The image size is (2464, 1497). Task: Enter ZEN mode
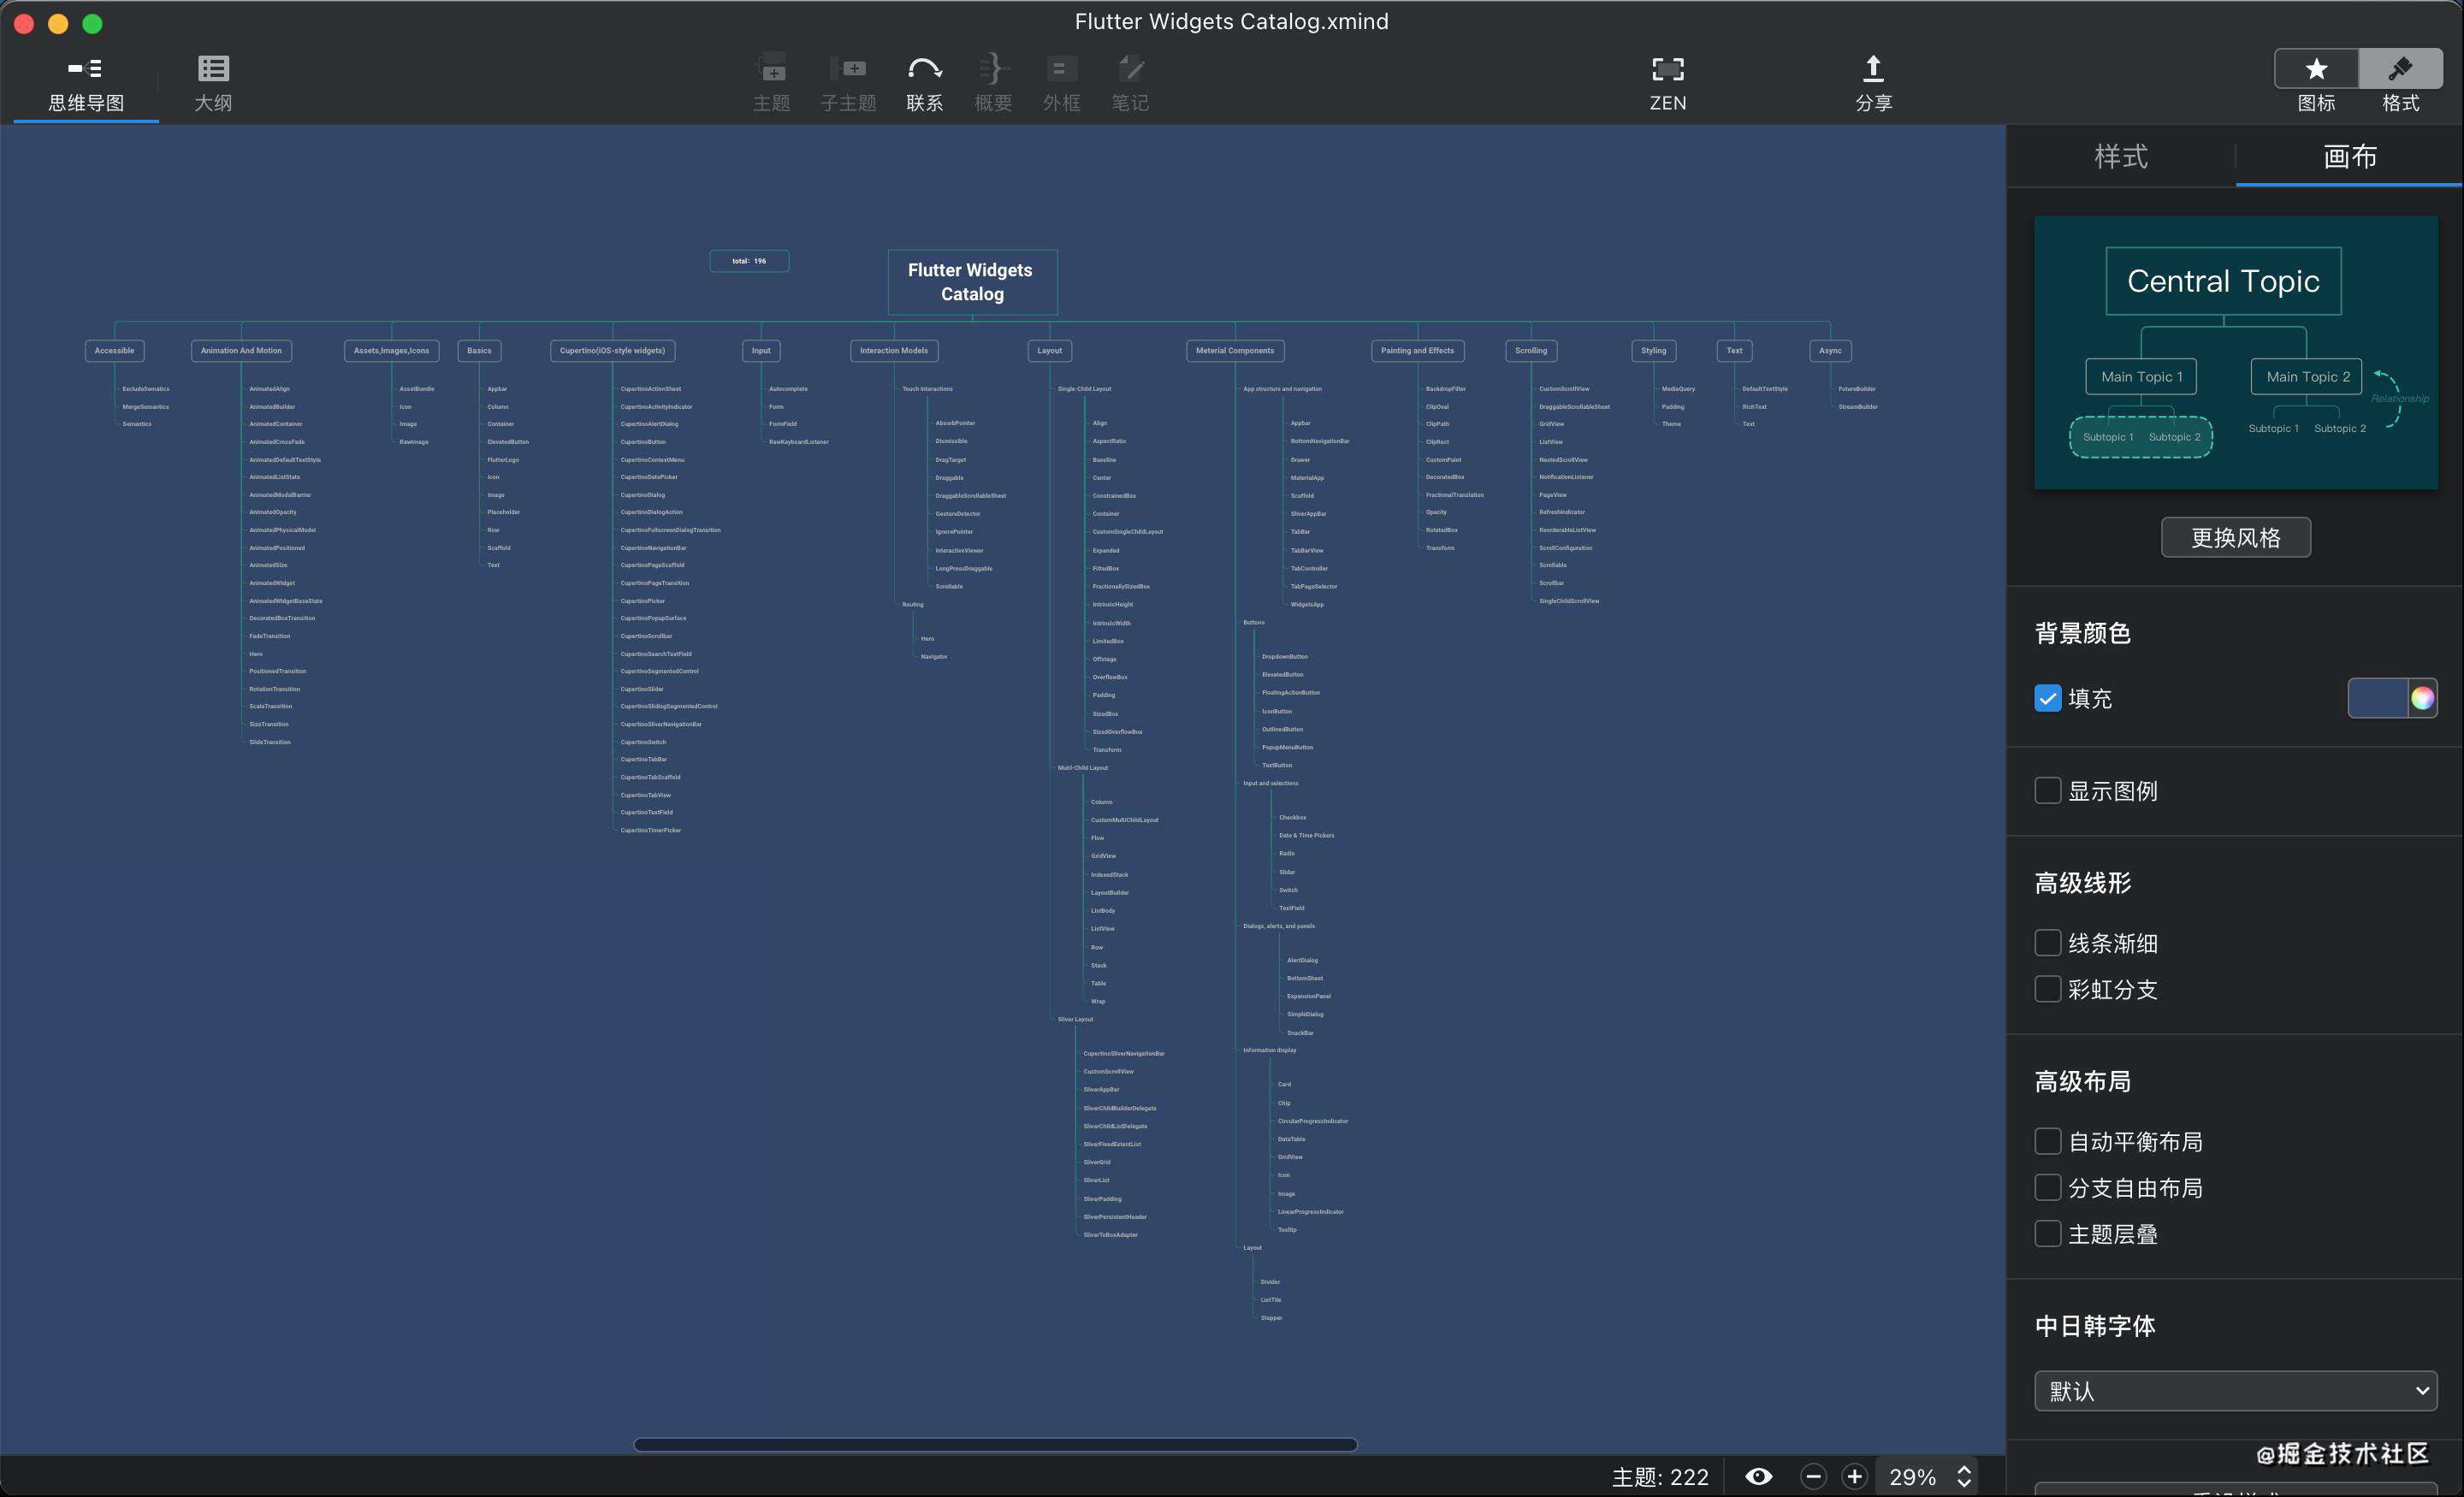(1667, 84)
